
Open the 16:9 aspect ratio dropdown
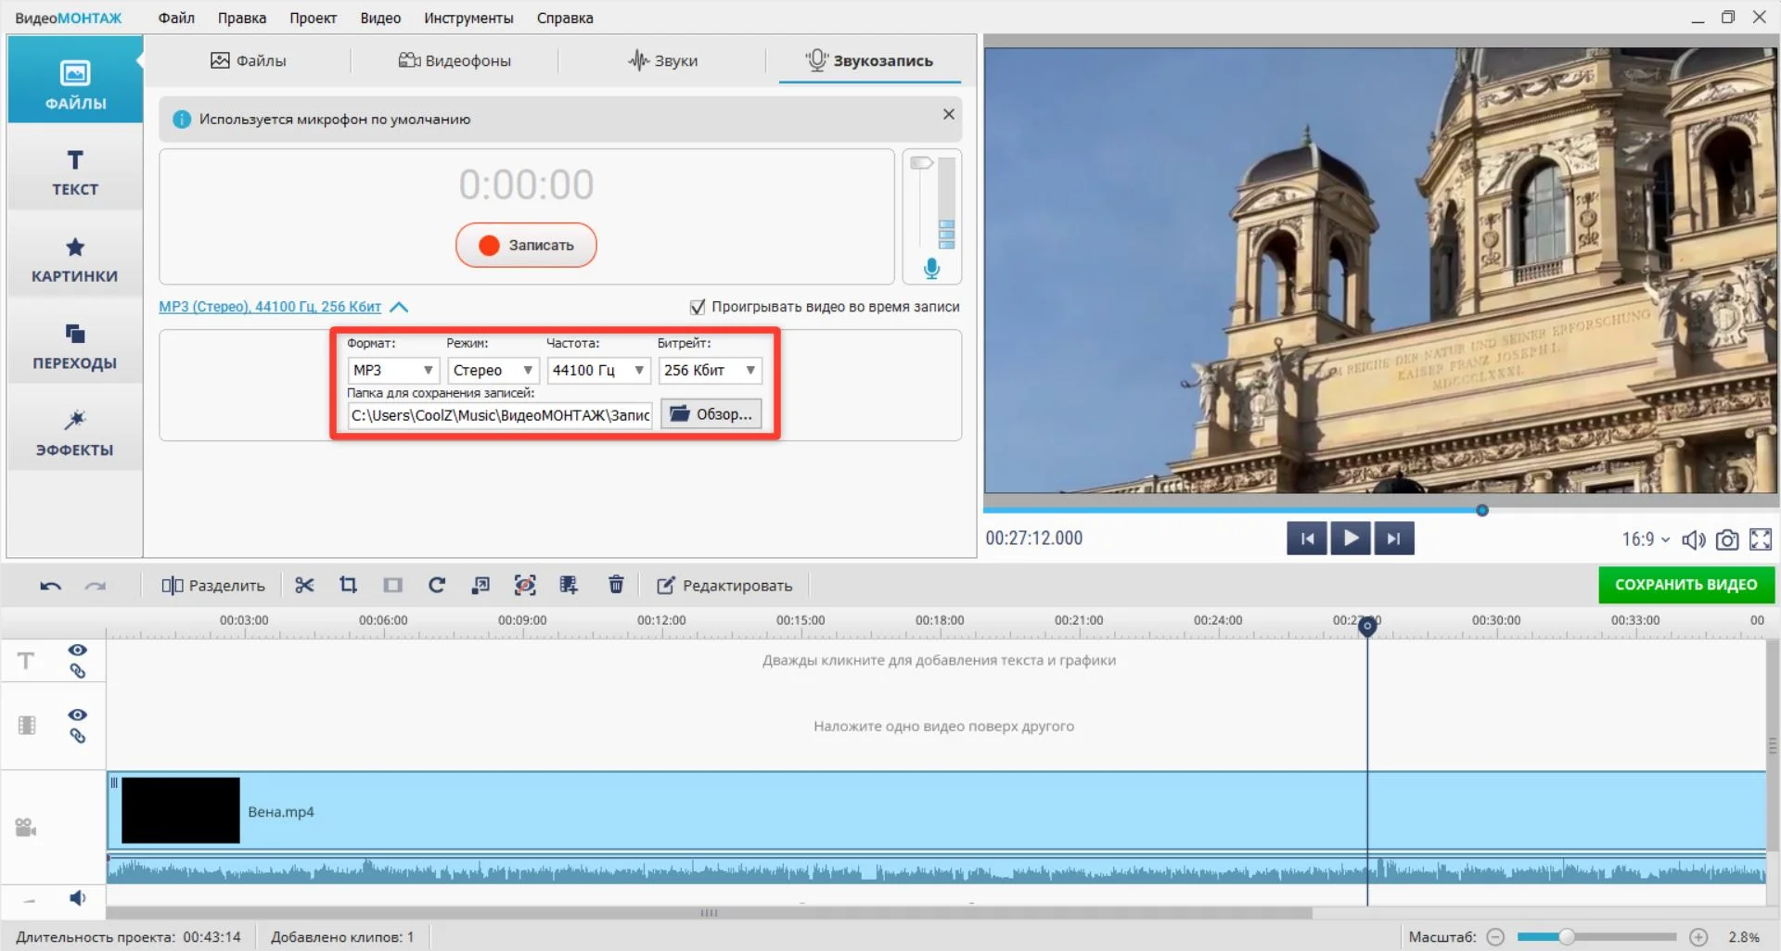coord(1645,539)
